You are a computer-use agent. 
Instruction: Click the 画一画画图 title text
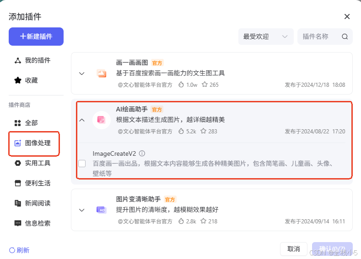[x=132, y=63]
